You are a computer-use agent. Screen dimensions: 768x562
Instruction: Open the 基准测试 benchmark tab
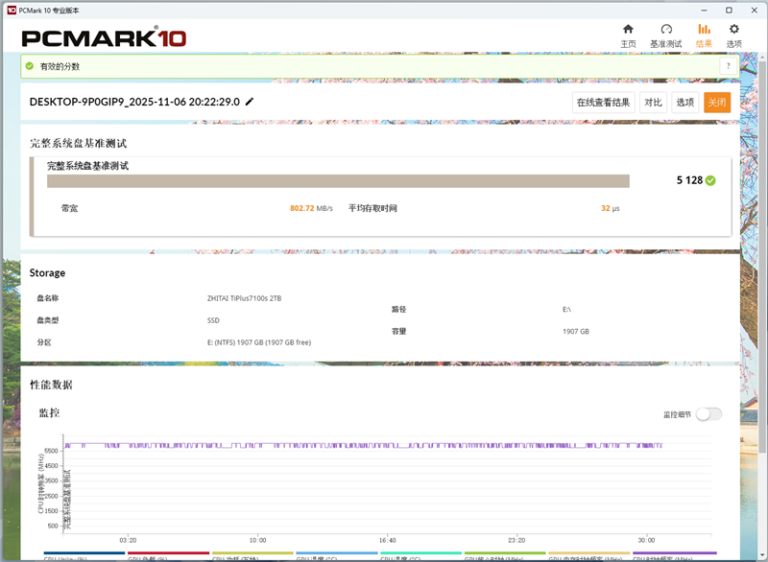pos(666,41)
